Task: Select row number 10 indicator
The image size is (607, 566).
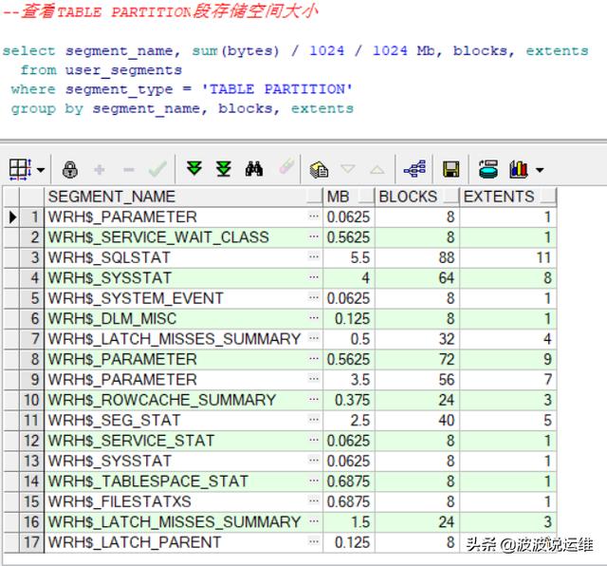Action: point(31,400)
